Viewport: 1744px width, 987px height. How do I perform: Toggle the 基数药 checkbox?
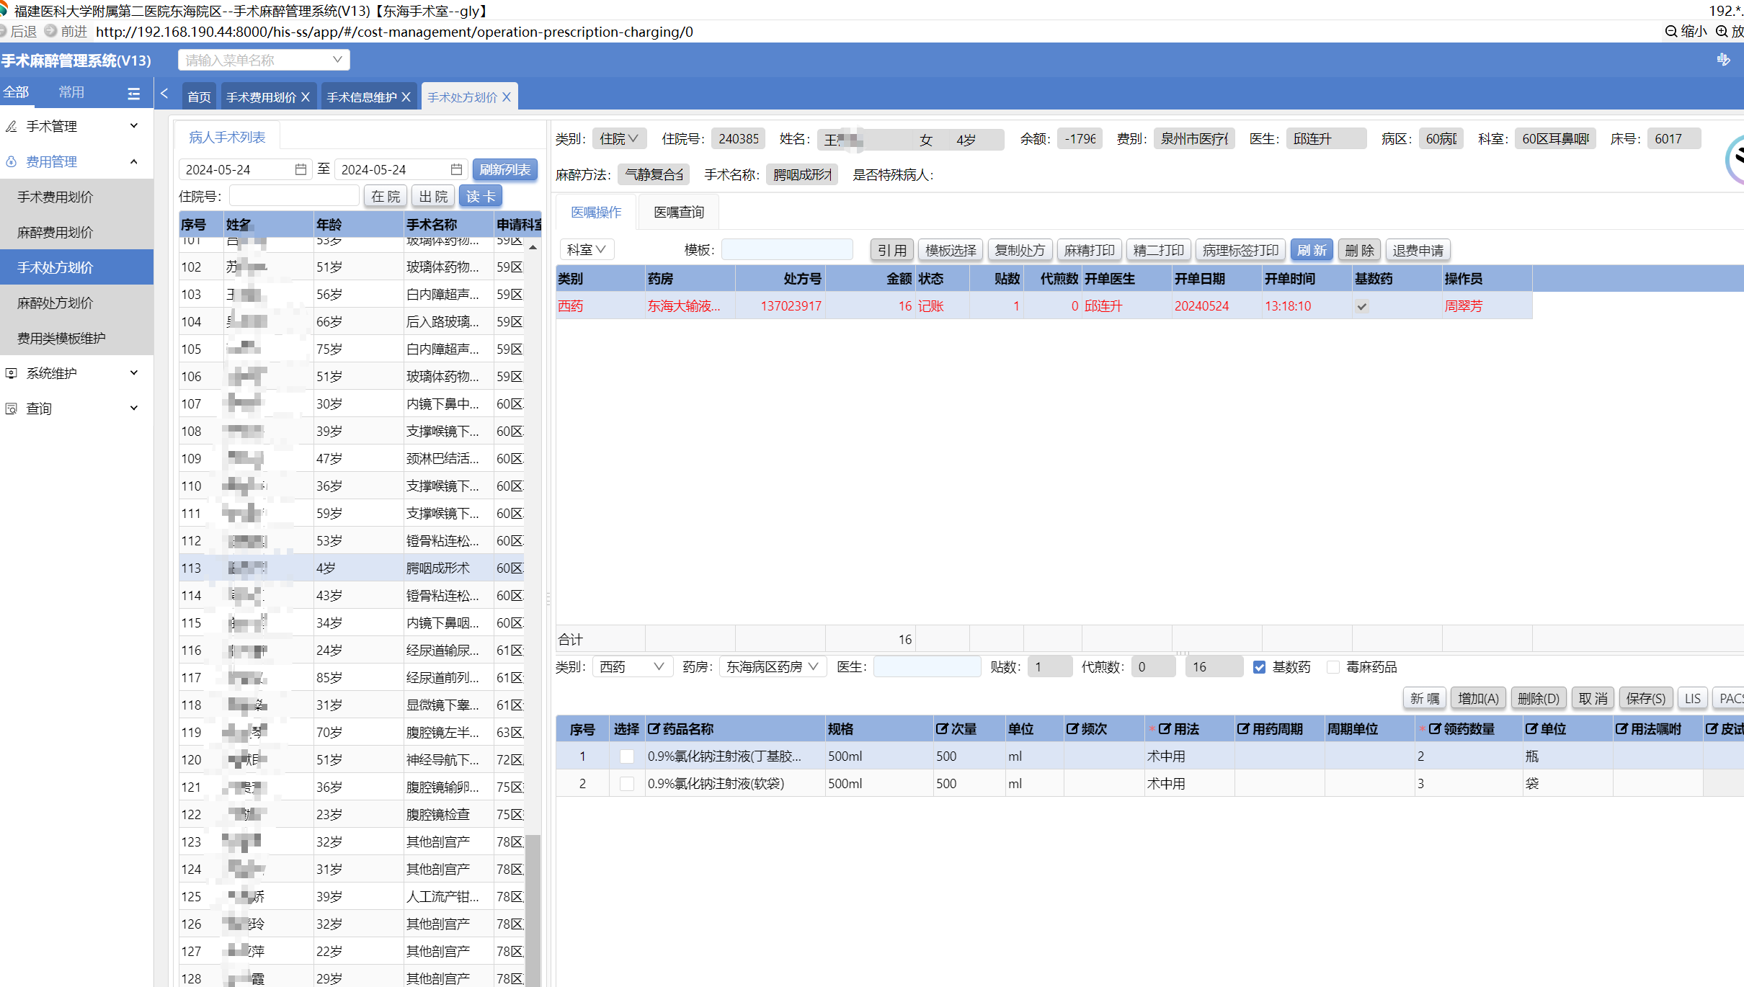click(x=1259, y=667)
